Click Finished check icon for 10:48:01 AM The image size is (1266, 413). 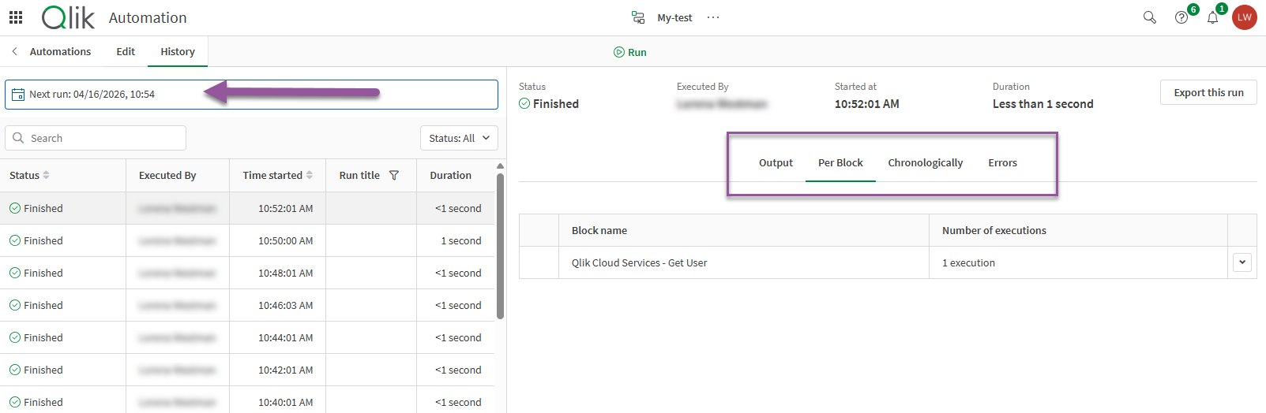pyautogui.click(x=15, y=273)
